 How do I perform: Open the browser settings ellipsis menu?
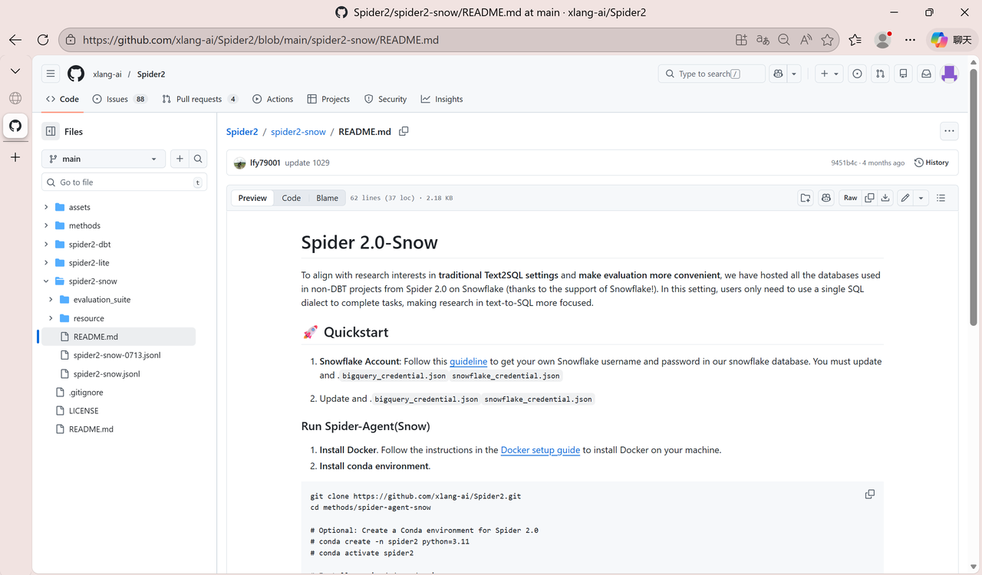[911, 40]
